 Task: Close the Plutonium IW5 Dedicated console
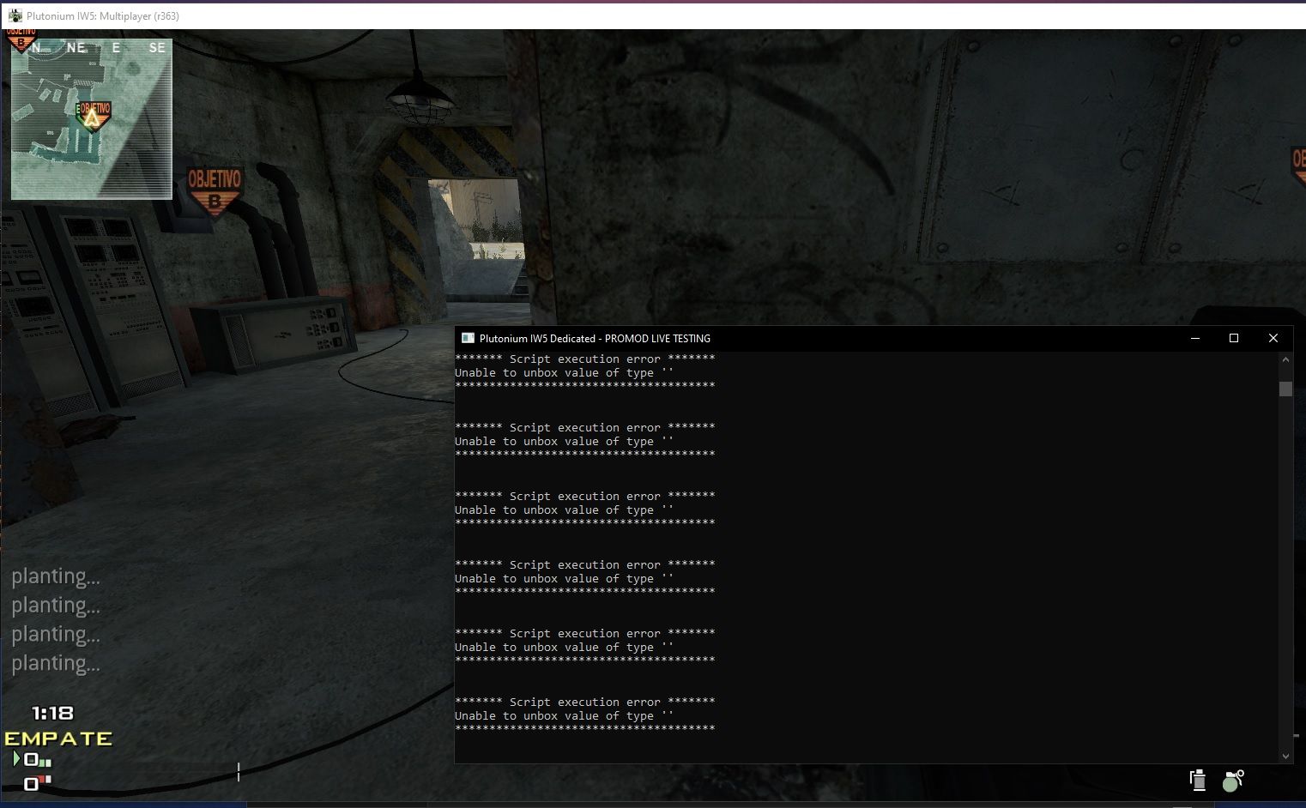tap(1273, 338)
